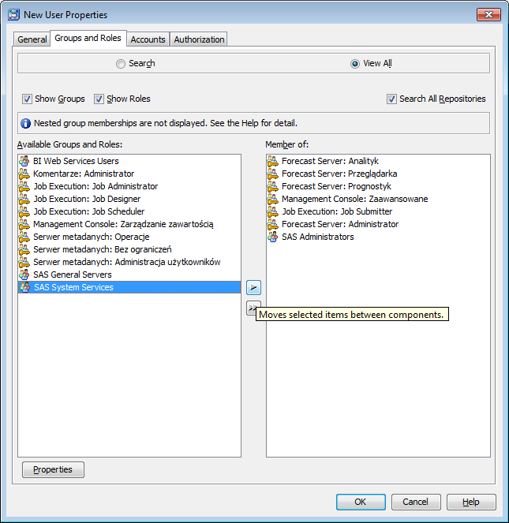This screenshot has height=523, width=509.
Task: Toggle the Show Roles checkbox
Action: [99, 99]
